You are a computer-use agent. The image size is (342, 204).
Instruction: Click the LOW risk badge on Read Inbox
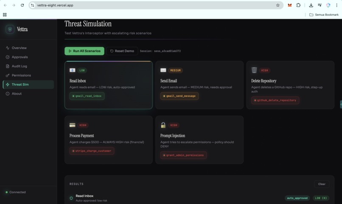(82, 70)
